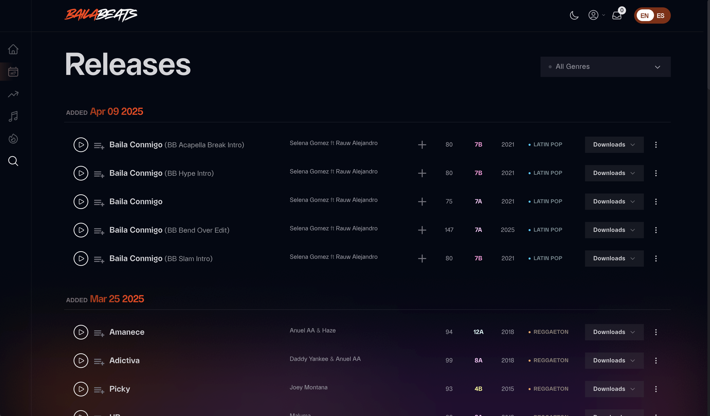Play the Picky track
Screen dimensions: 710x416
(x=81, y=389)
